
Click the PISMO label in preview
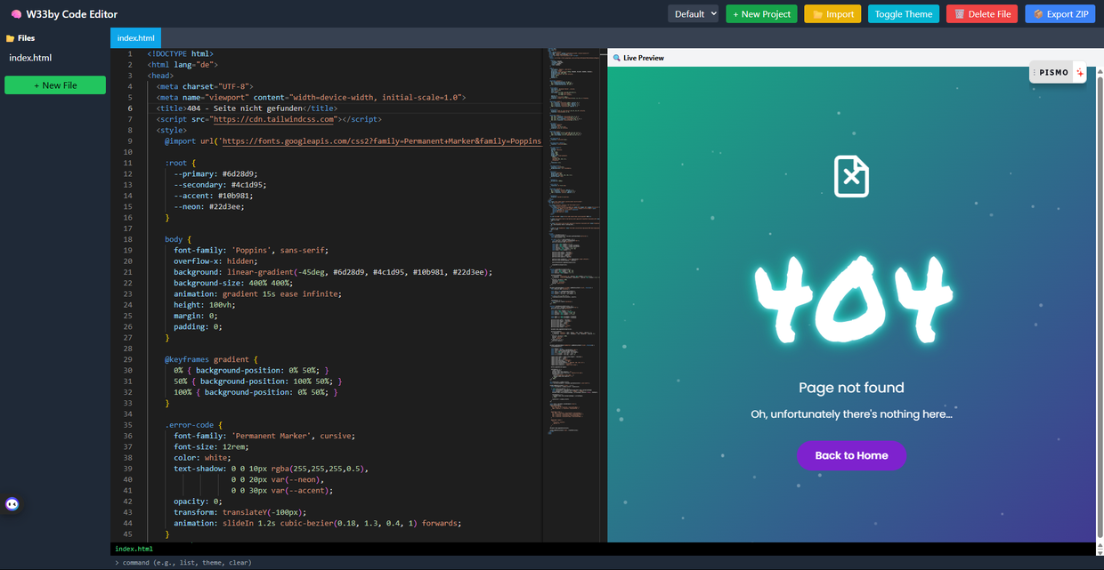tap(1054, 73)
